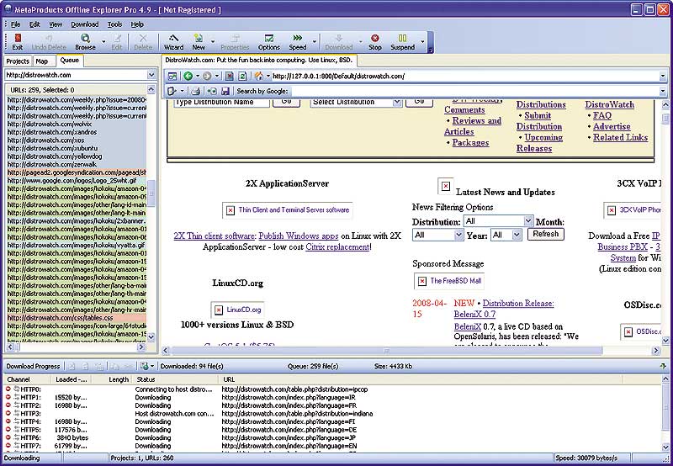Expand the address bar history dropdown

[663, 77]
